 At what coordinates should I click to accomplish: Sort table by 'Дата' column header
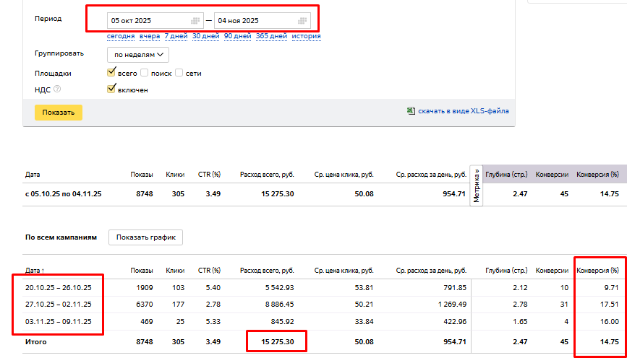pyautogui.click(x=35, y=271)
